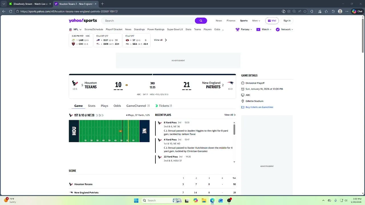Open the Yahoo Sports logo home link
The width and height of the screenshot is (365, 205).
[83, 20]
